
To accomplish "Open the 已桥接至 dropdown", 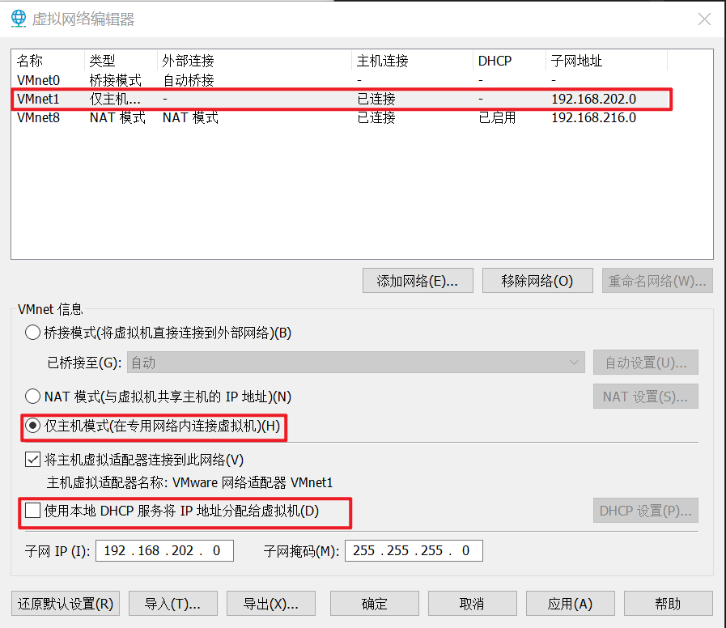I will pos(355,363).
